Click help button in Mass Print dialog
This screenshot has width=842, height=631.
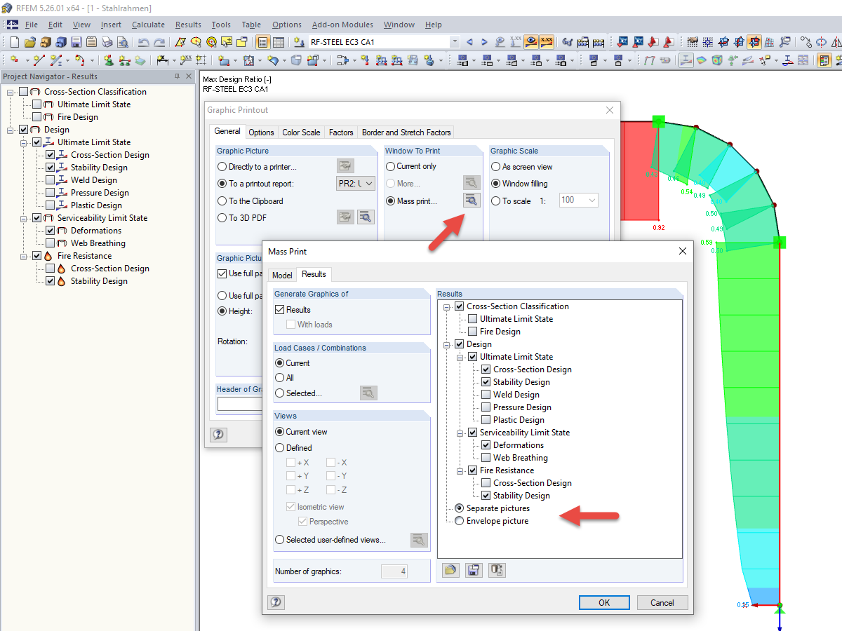tap(276, 602)
